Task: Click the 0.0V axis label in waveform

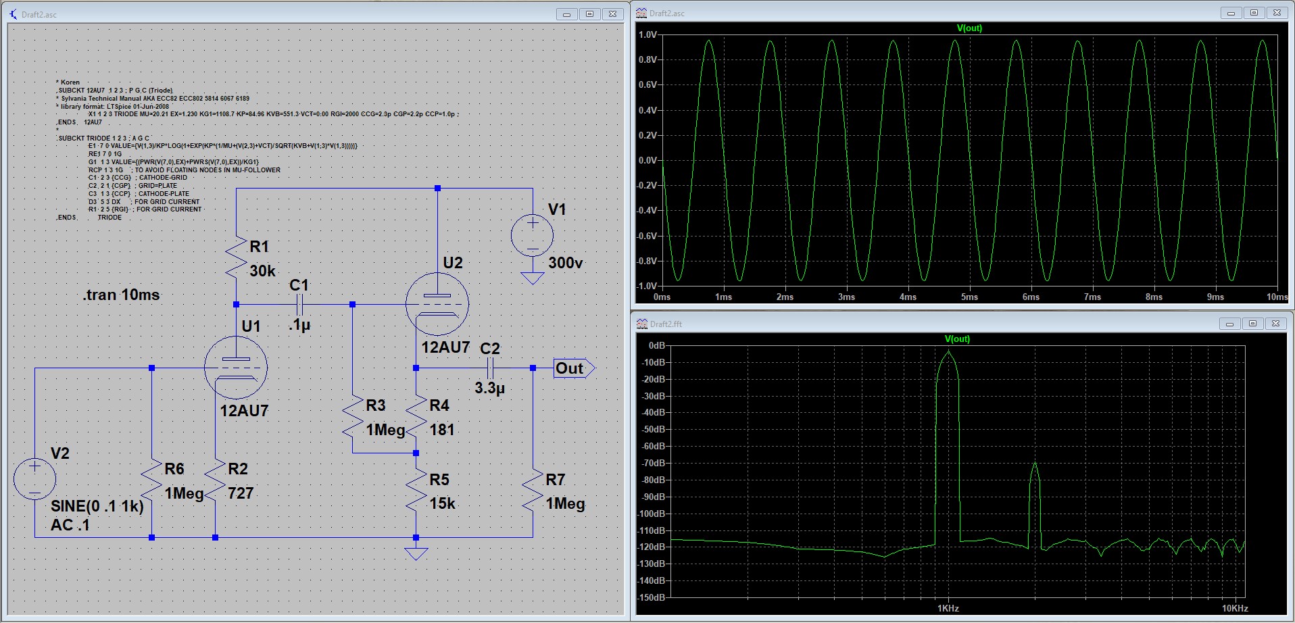Action: coord(647,160)
